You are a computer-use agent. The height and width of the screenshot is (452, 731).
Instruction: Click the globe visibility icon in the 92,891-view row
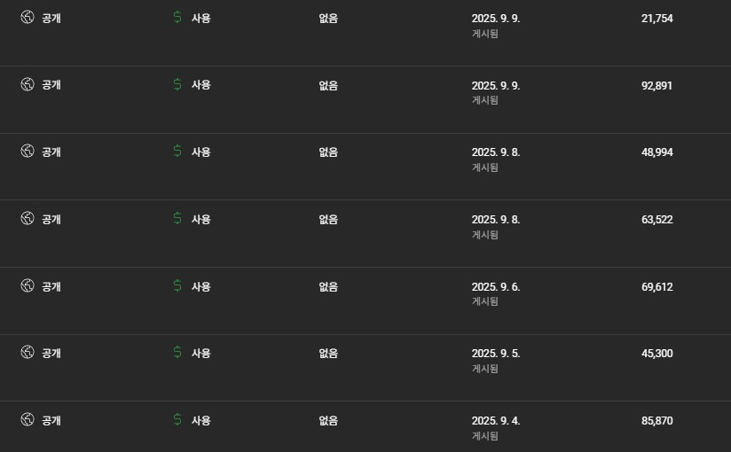pyautogui.click(x=28, y=85)
